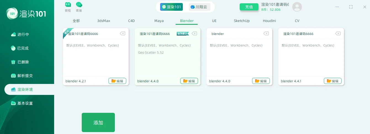Image resolution: width=370 pixels, height=134 pixels.
Task: Open the CV tab
Action: click(x=297, y=21)
